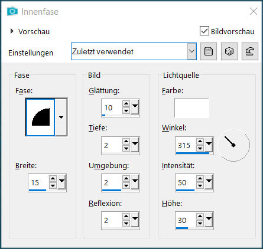Decrease Umgebung value with down arrow
The height and width of the screenshot is (249, 263).
[x=126, y=185]
